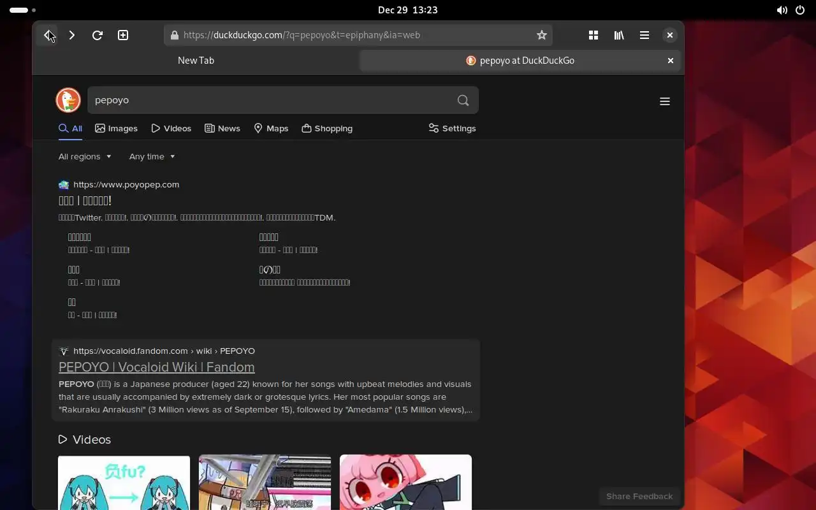816x510 pixels.
Task: Close the browser window
Action: click(x=670, y=35)
